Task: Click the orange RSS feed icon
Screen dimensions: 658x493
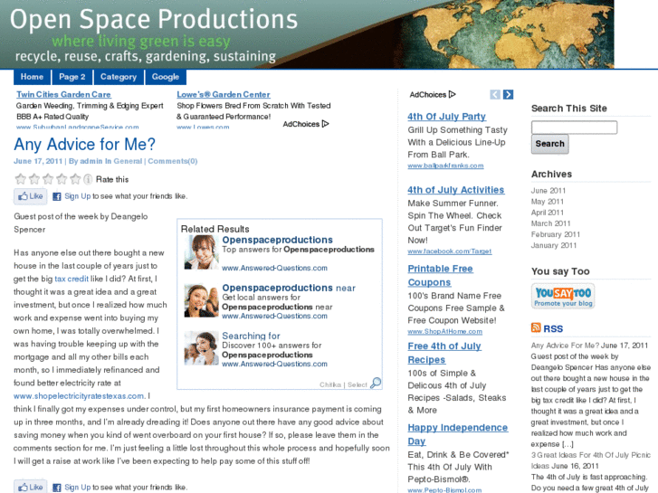Action: [x=536, y=328]
